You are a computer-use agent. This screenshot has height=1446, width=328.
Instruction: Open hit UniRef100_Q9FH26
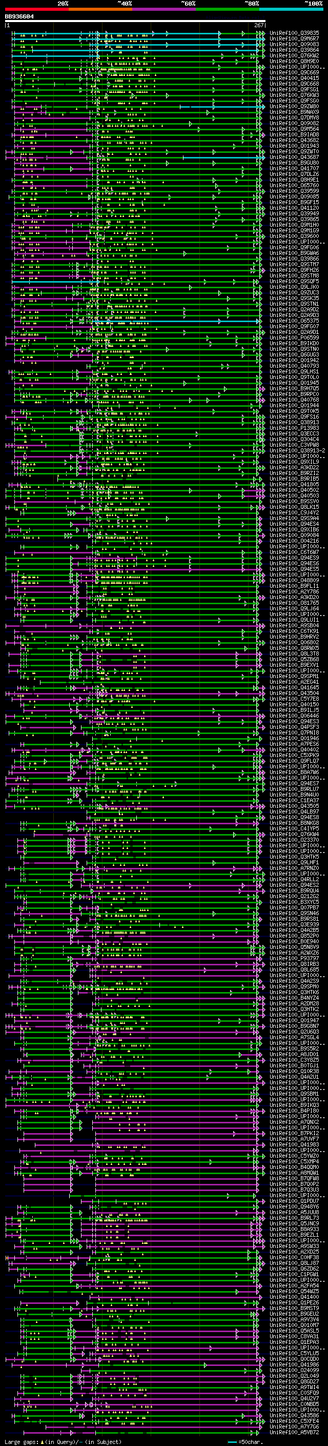click(294, 270)
